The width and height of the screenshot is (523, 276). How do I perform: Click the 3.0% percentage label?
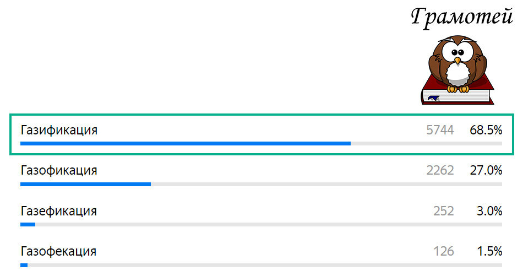[489, 211]
